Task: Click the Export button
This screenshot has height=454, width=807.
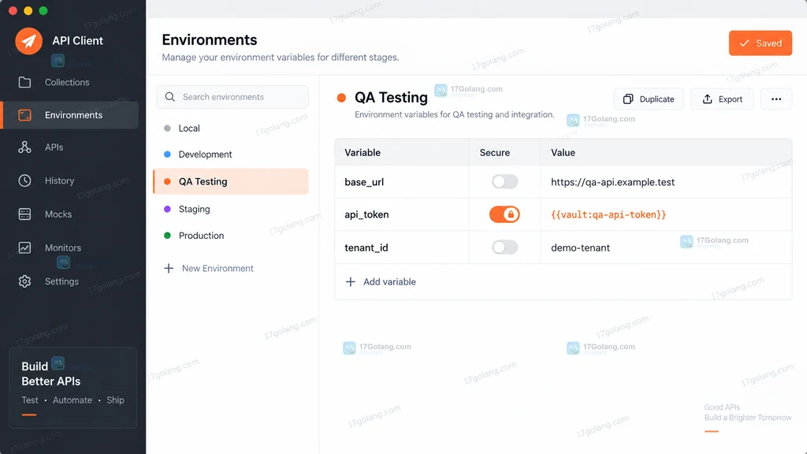Action: pos(722,99)
